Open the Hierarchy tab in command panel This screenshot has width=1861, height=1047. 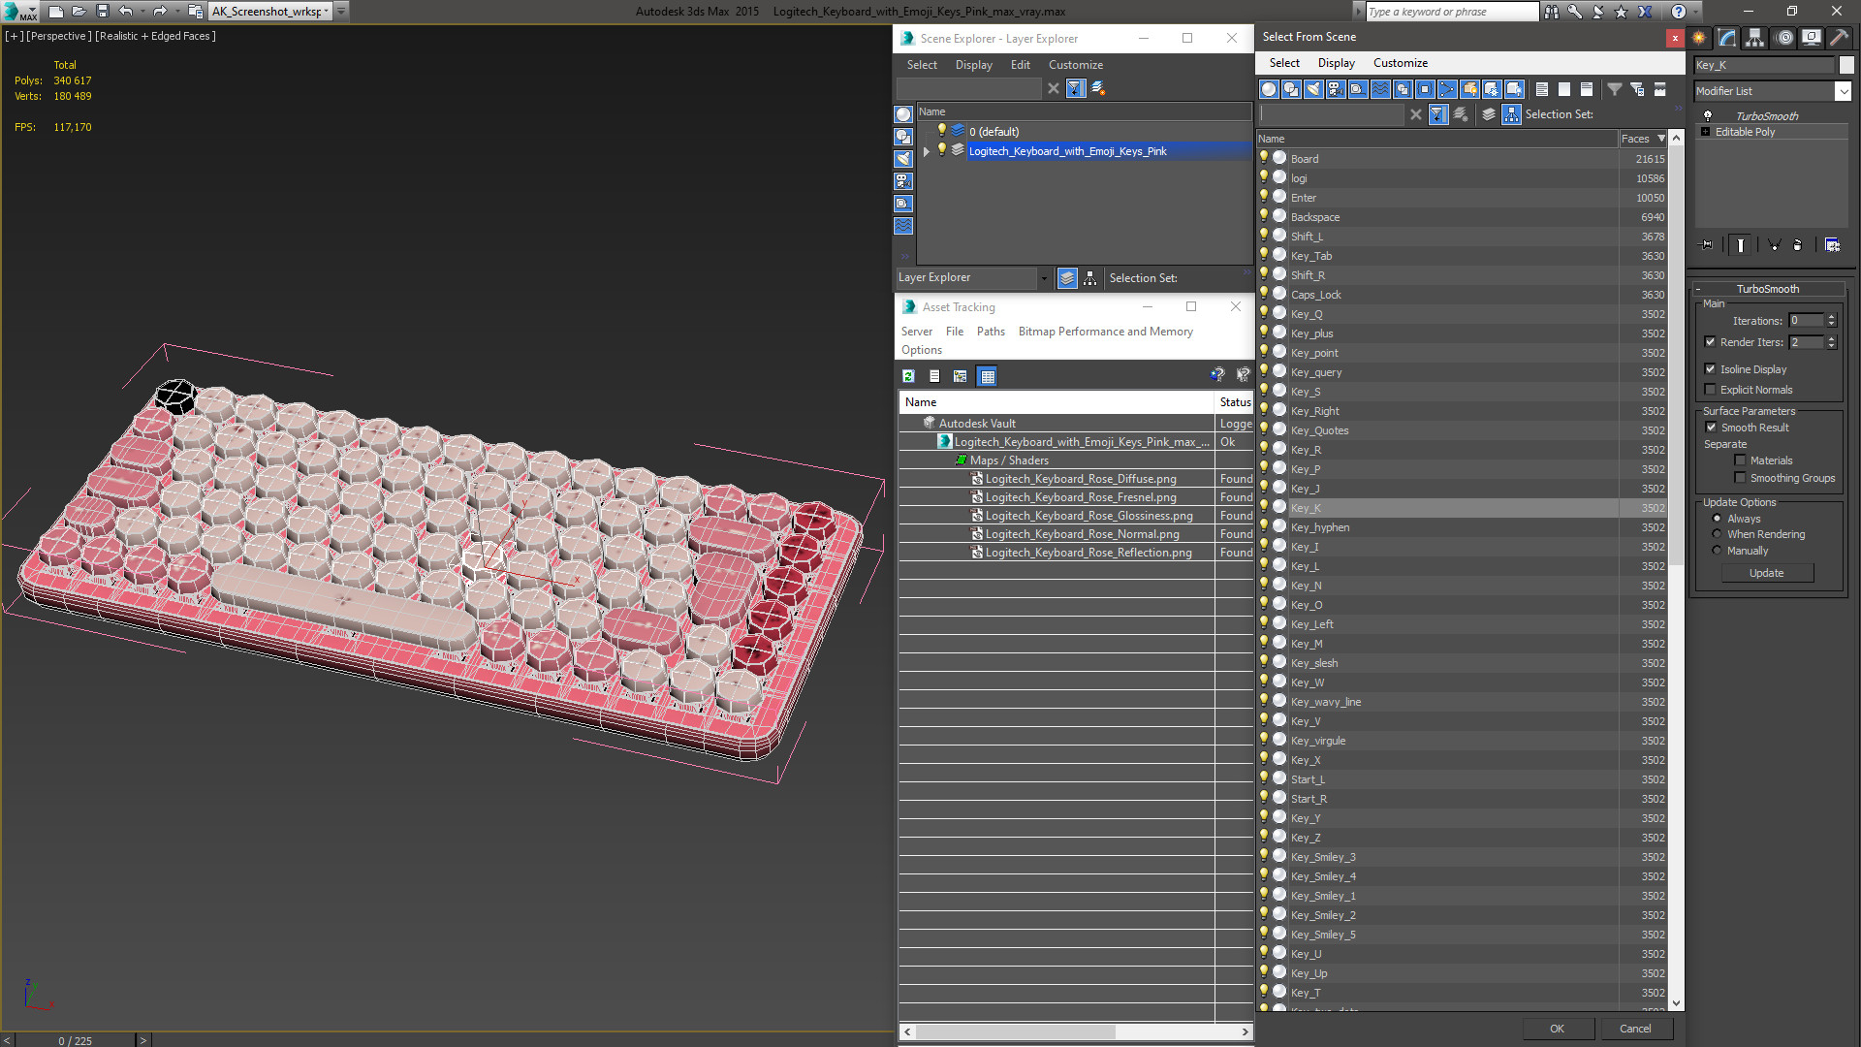click(1755, 38)
